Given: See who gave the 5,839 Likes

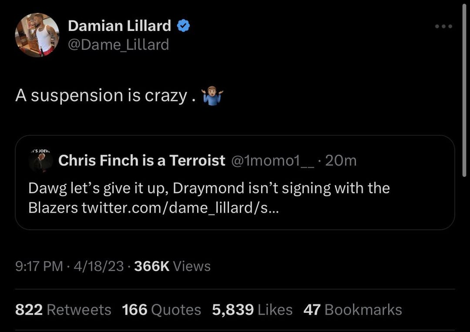Looking at the screenshot, I should pos(252,310).
